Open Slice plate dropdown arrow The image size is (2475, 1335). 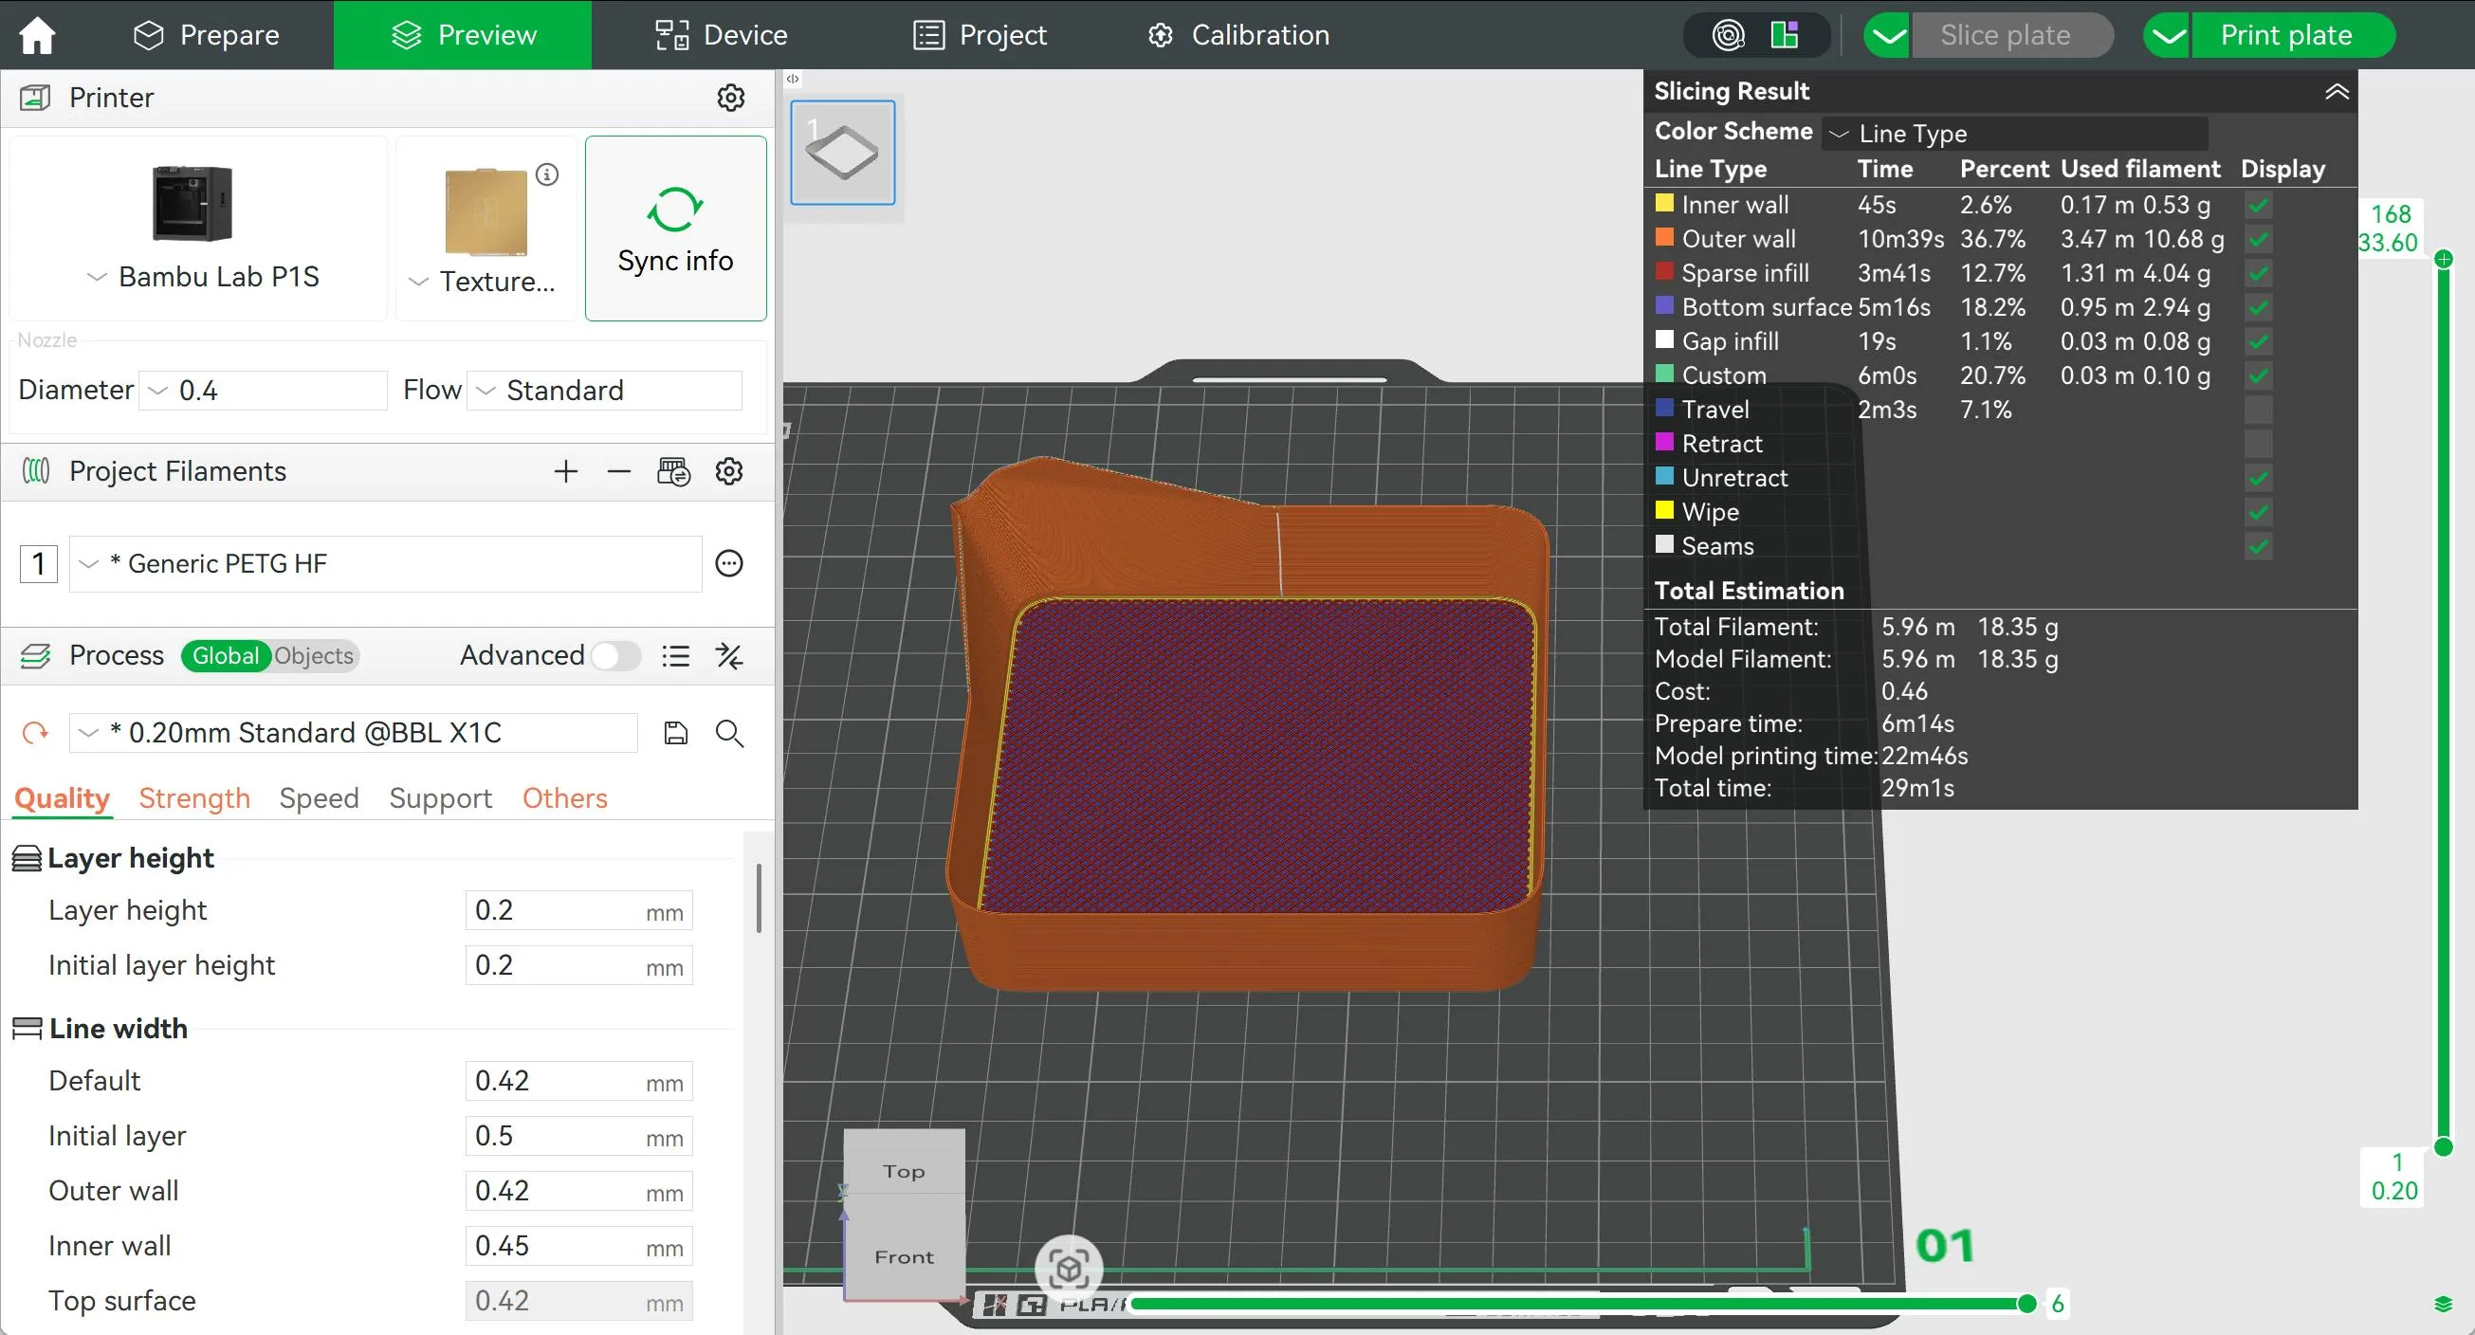(x=1887, y=35)
